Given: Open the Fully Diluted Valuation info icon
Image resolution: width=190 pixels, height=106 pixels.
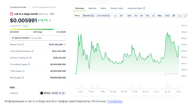Looking at the screenshot, I should tap(33, 51).
